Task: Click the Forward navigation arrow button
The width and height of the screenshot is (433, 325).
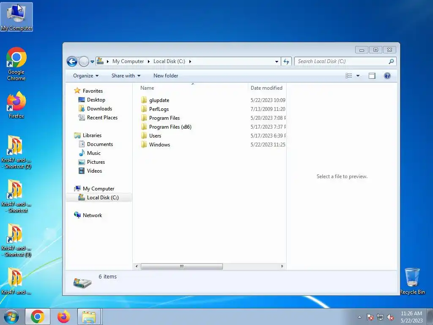Action: click(x=84, y=61)
